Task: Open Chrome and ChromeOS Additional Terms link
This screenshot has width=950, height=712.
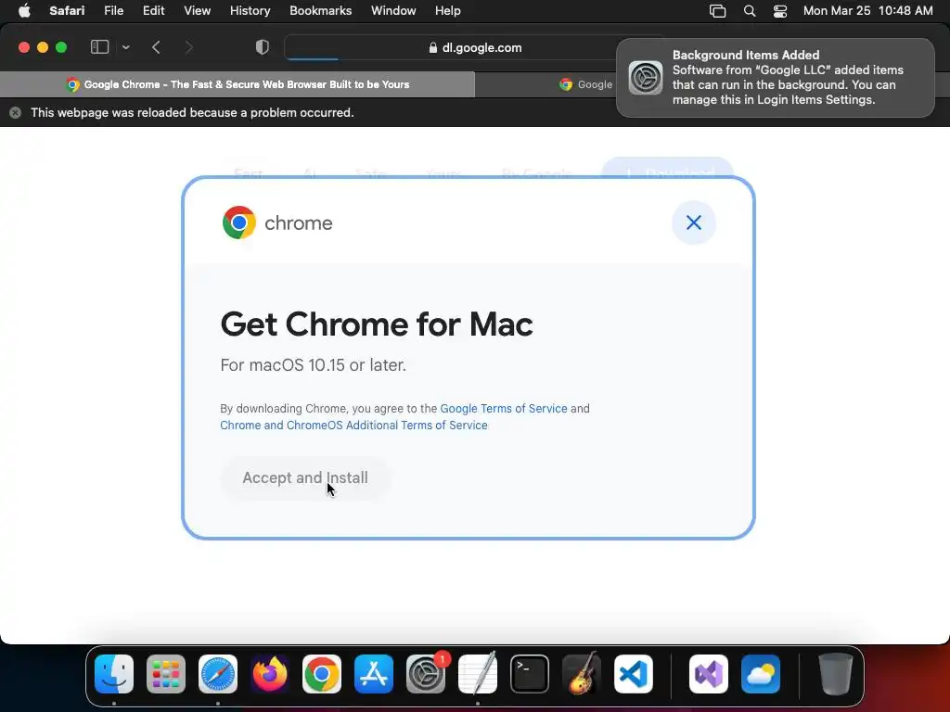Action: pos(353,425)
